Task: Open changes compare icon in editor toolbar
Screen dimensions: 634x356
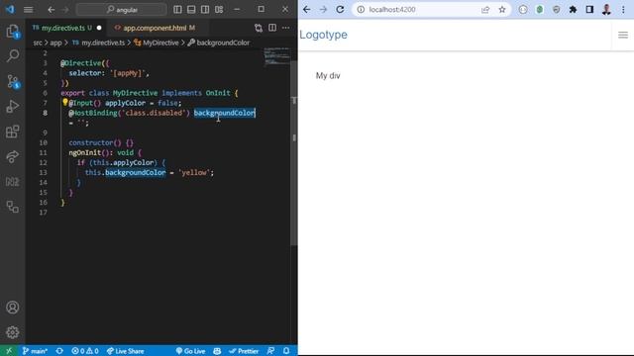Action: point(259,28)
